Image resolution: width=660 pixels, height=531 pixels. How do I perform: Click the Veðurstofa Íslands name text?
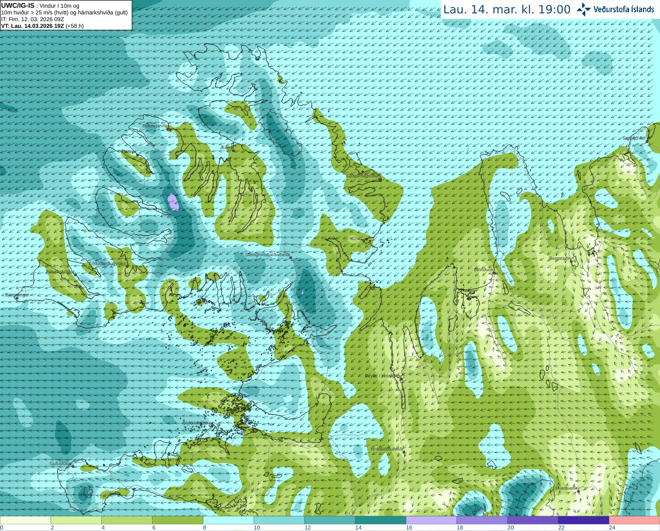pyautogui.click(x=624, y=9)
